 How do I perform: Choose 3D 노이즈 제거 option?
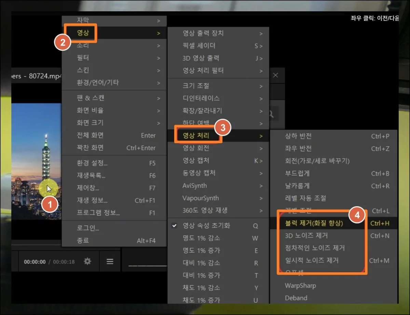(306, 236)
